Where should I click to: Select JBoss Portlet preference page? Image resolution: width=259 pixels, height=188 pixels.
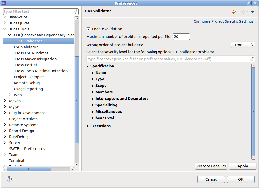[x=26, y=65]
